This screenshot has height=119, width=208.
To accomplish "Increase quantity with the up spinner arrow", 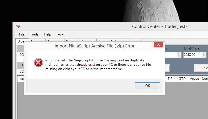I will [x=179, y=54].
